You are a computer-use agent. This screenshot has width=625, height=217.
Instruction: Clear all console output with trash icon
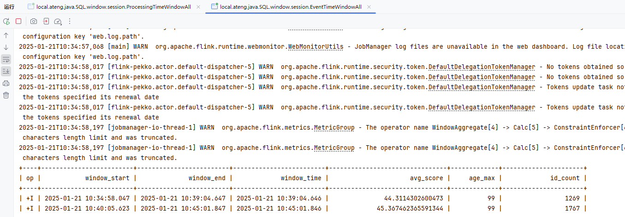6,95
